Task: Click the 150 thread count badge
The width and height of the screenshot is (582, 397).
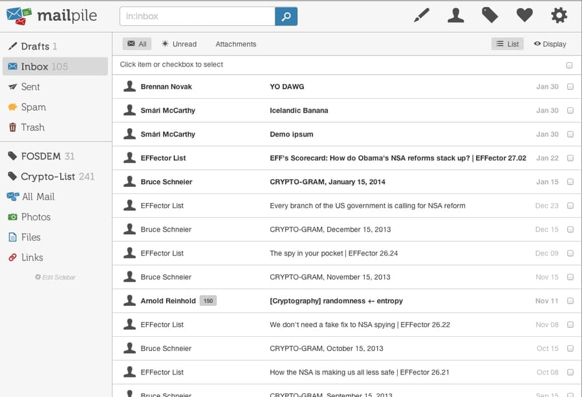Action: coord(208,301)
